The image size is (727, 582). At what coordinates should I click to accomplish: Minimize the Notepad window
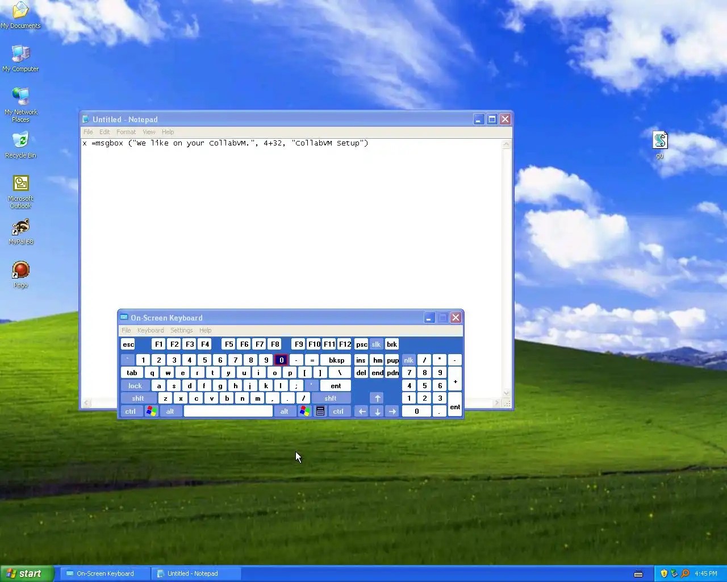(x=479, y=119)
